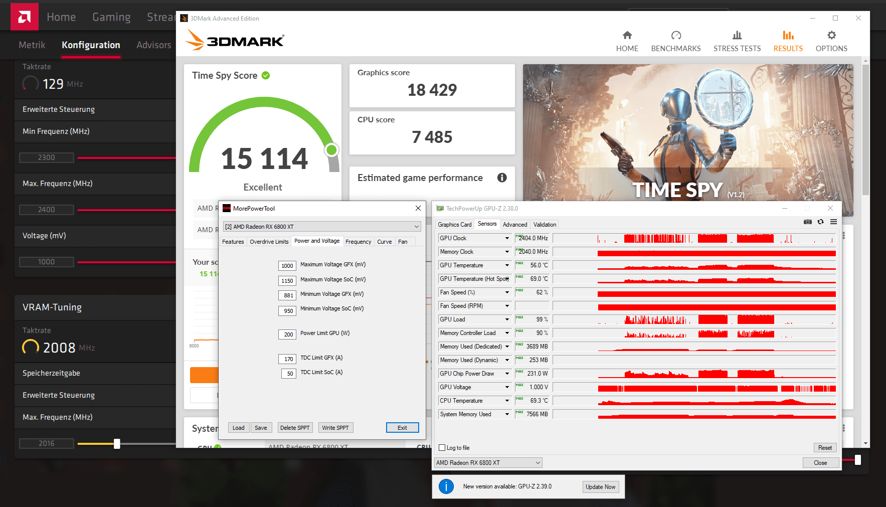This screenshot has width=886, height=507.
Task: Open the 3DMark RESULTS page
Action: [788, 41]
